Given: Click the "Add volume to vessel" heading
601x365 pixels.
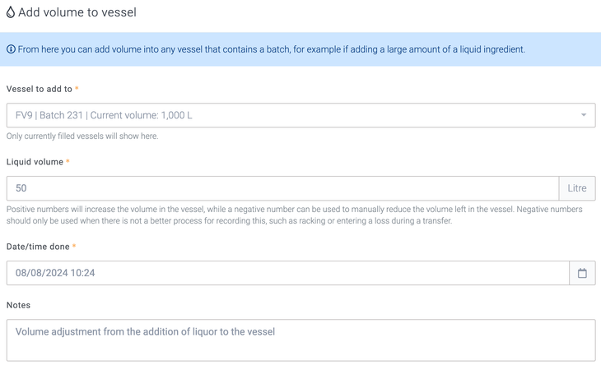Looking at the screenshot, I should [77, 13].
